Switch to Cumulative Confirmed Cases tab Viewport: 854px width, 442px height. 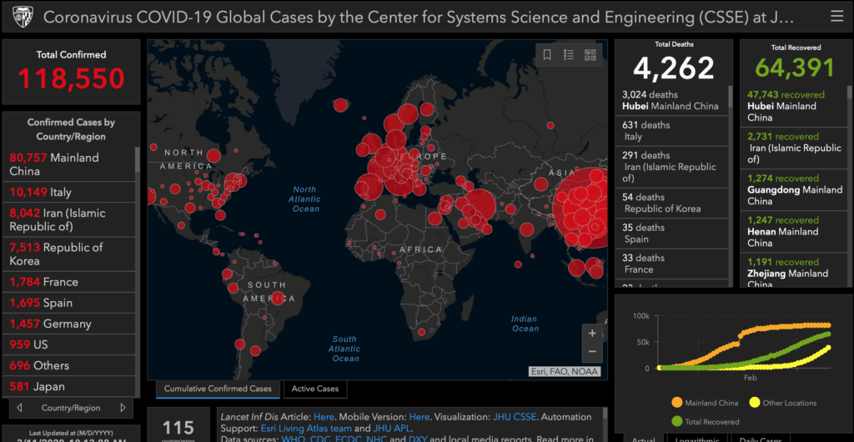[218, 389]
